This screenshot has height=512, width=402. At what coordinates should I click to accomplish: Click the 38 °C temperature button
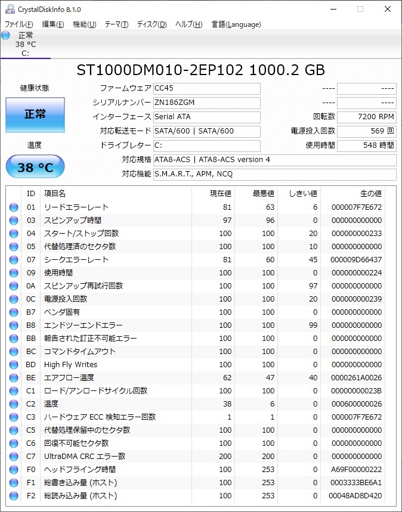[35, 167]
